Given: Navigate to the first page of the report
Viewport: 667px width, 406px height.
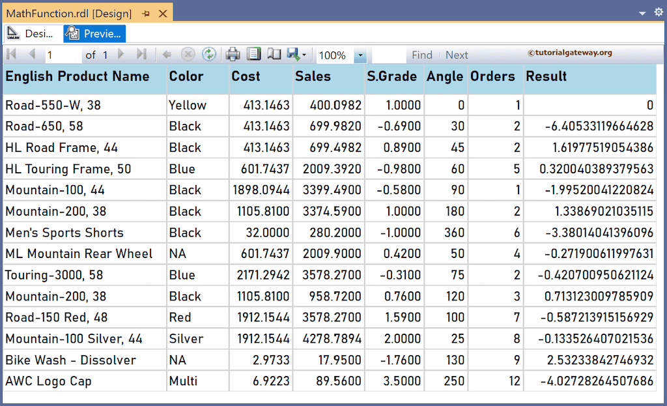Looking at the screenshot, I should 11,55.
